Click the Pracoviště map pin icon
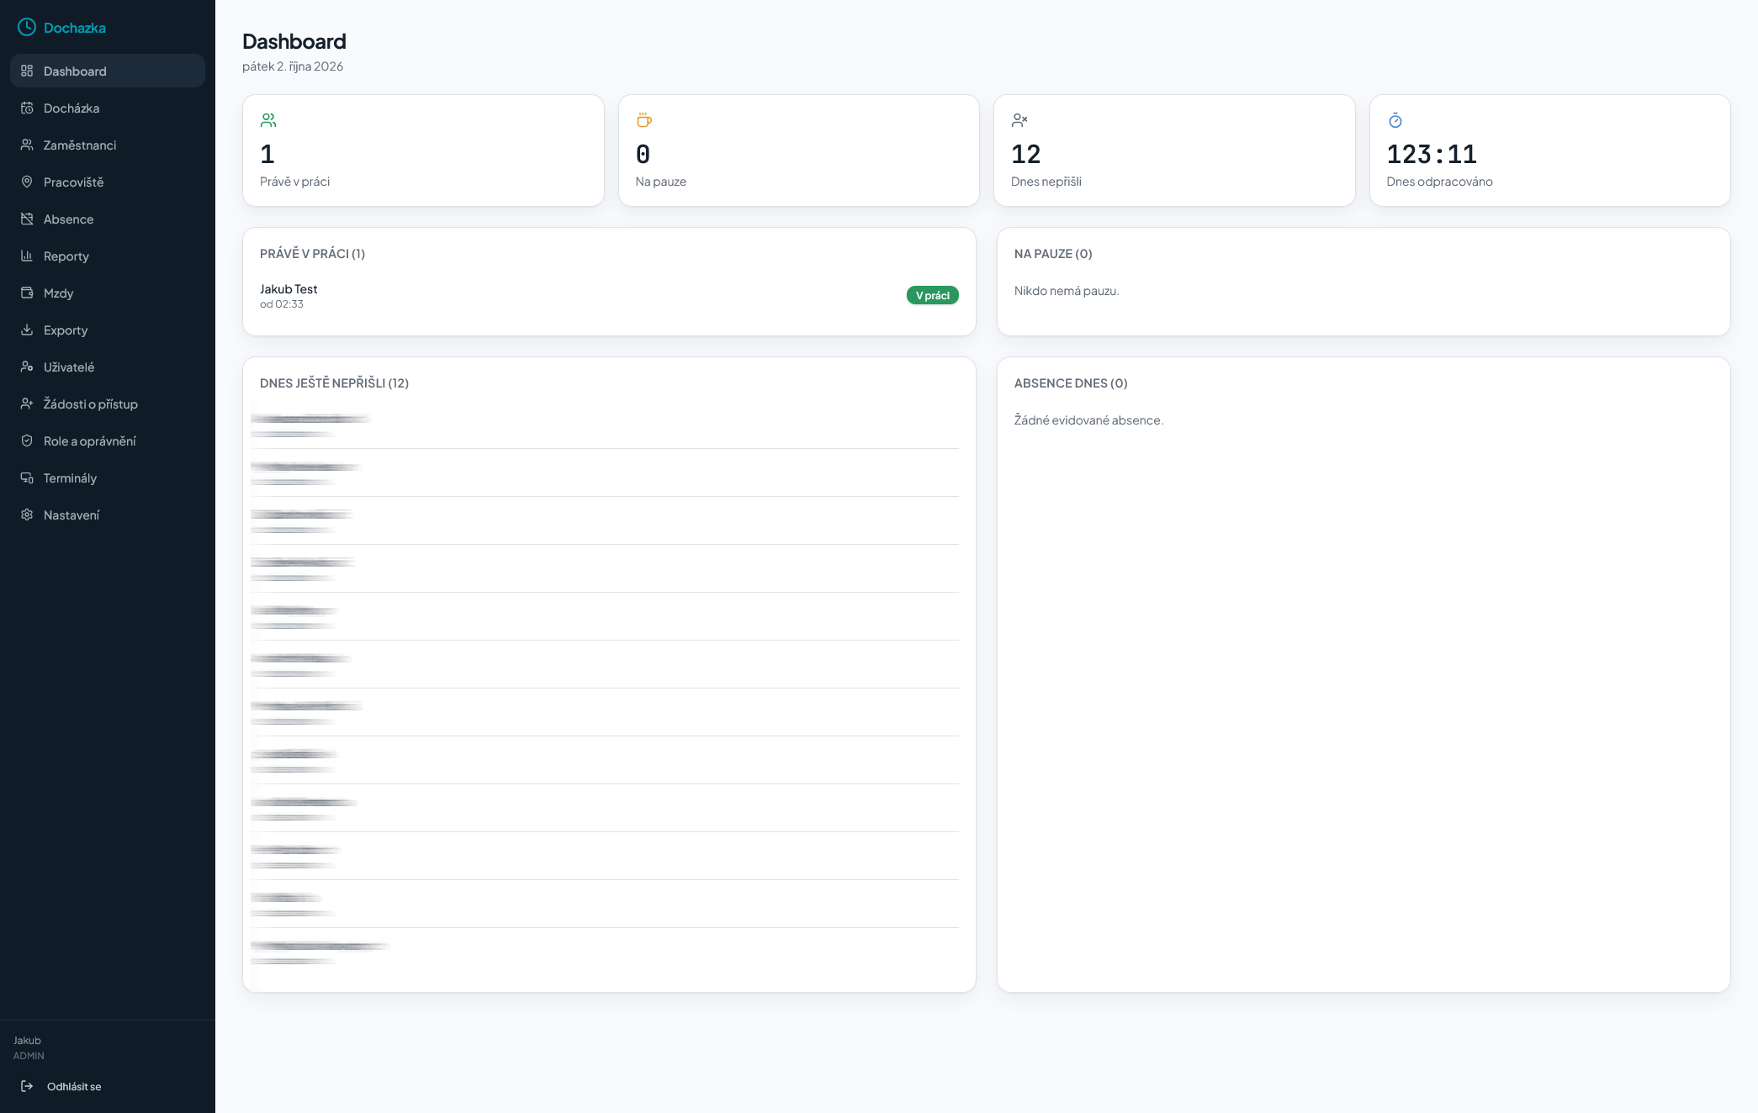 (27, 182)
